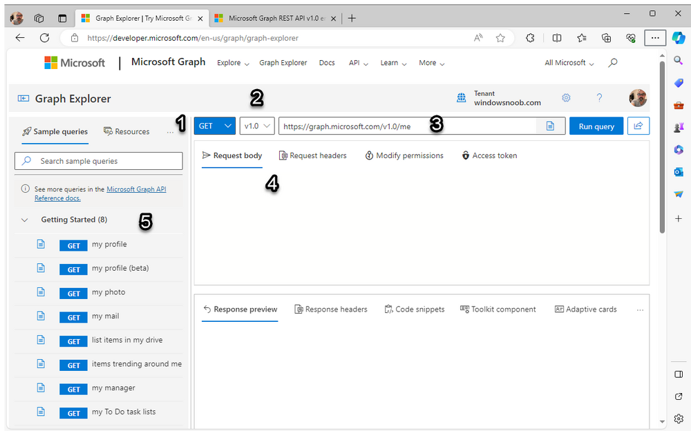This screenshot has height=431, width=691.
Task: Open Shopping tag icon in Edge sidebar
Action: [679, 82]
